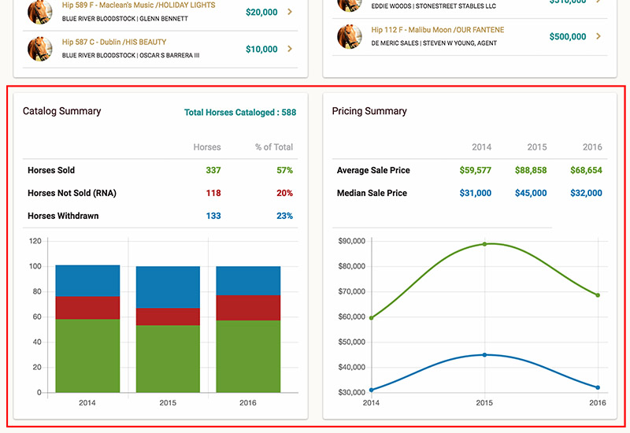Click the $10,000 price of Hip 587
630x433 pixels.
click(x=261, y=49)
